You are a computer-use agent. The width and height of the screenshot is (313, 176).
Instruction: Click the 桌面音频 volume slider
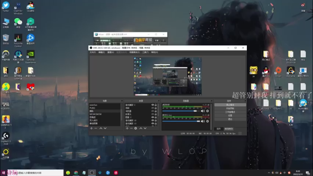(x=181, y=111)
